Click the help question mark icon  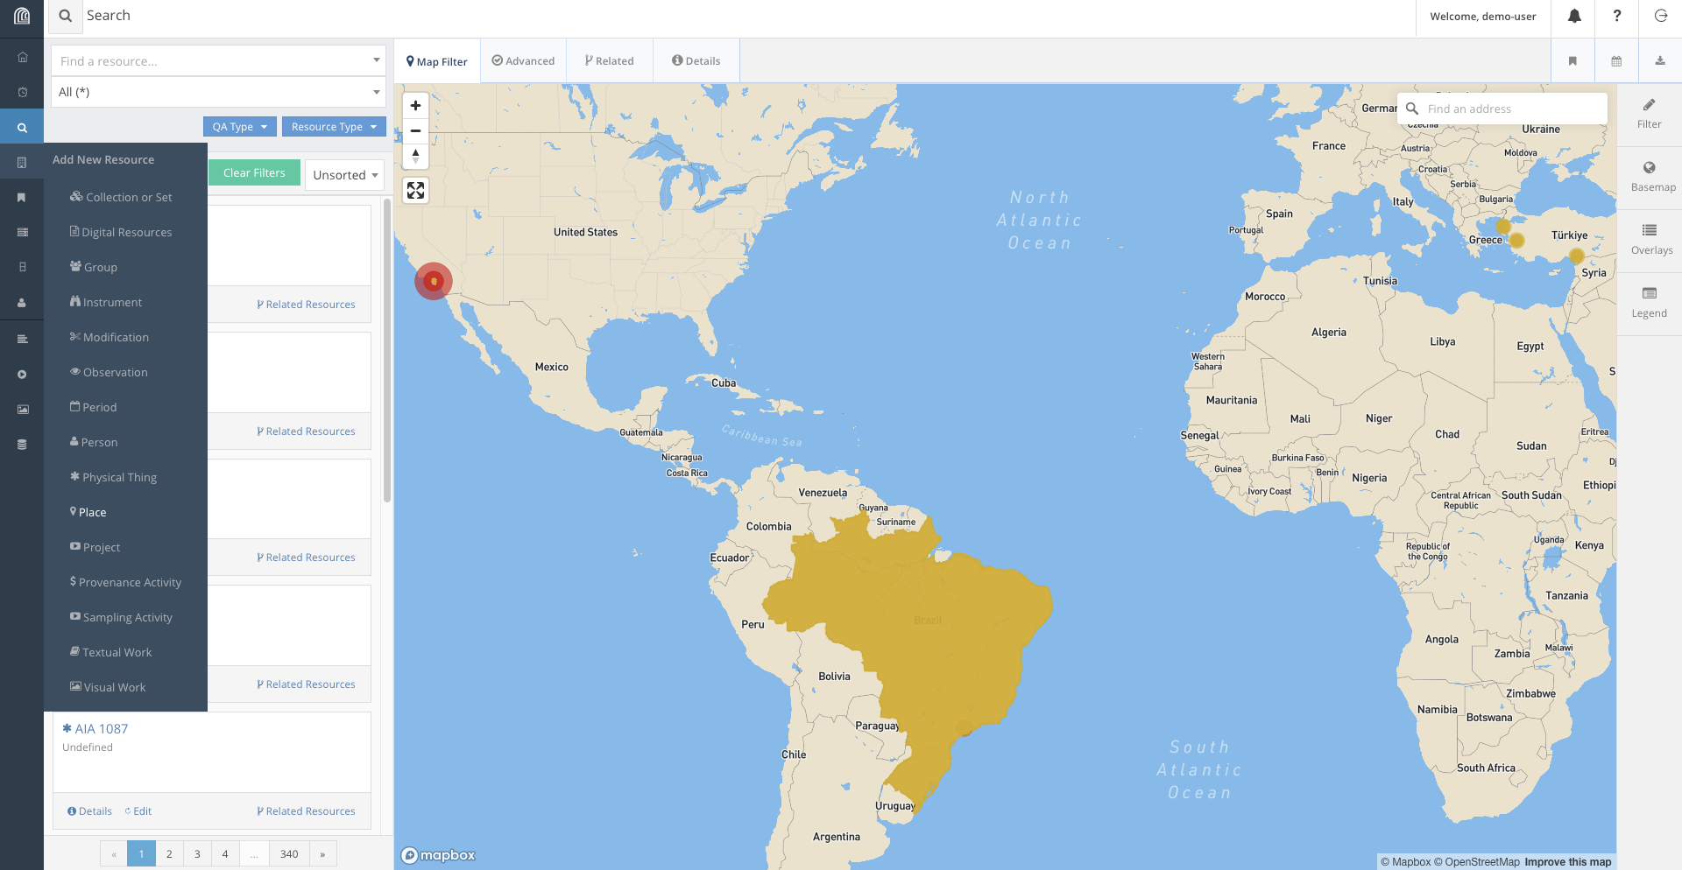click(x=1616, y=17)
